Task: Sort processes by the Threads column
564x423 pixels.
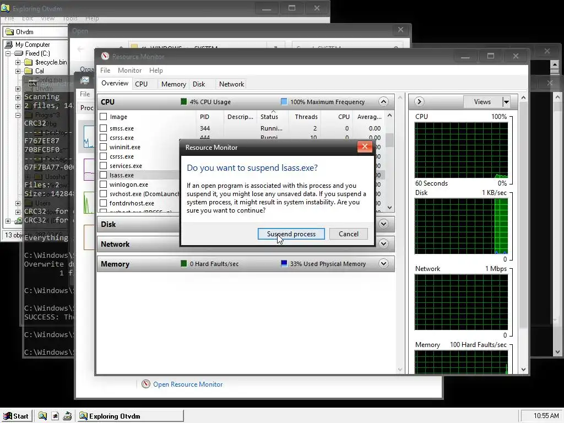Action: click(x=306, y=117)
